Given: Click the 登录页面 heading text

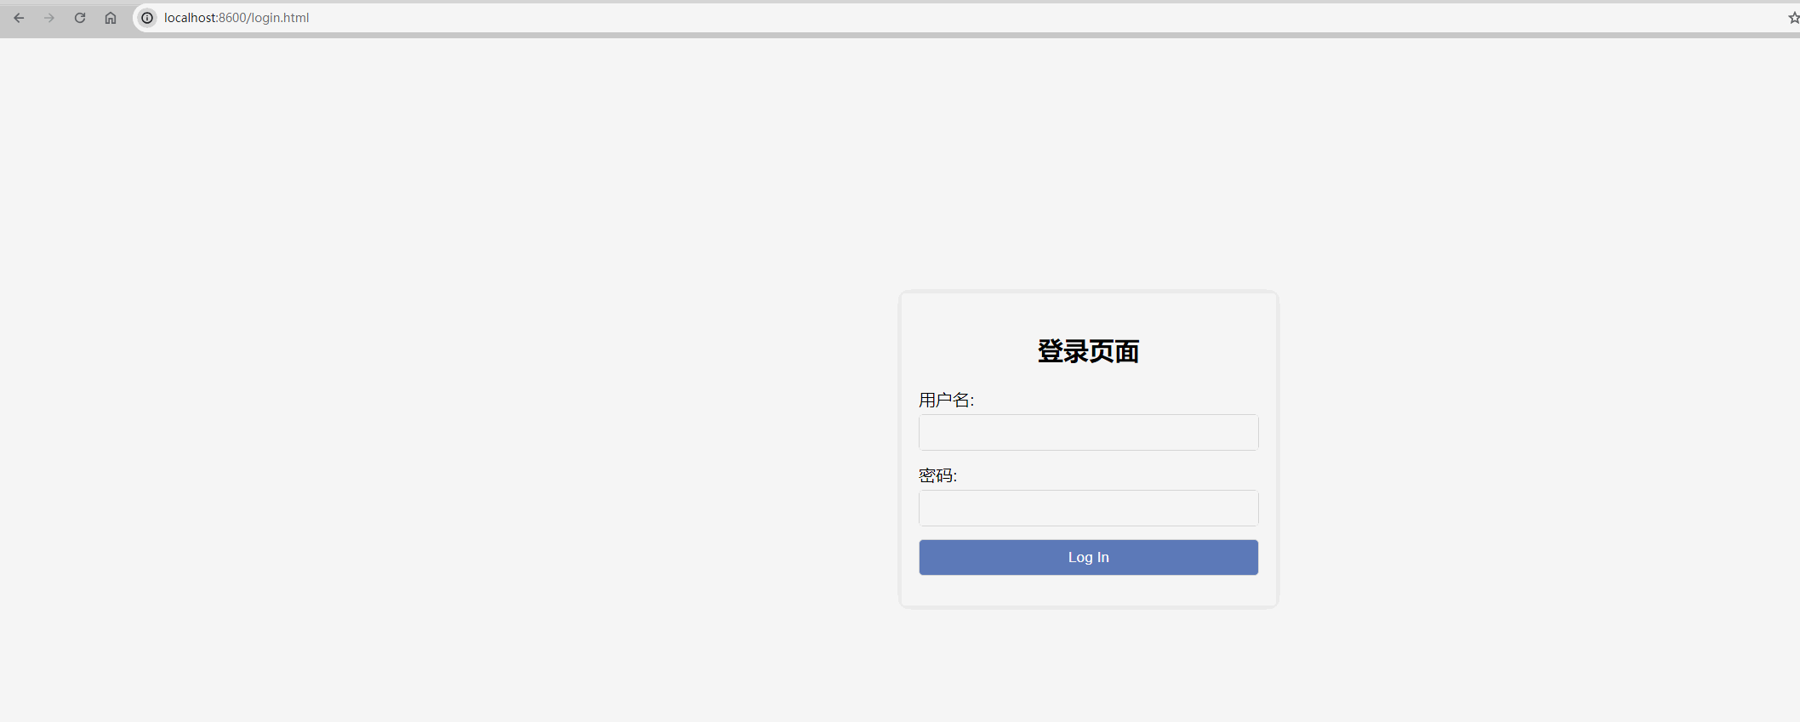Looking at the screenshot, I should (x=1088, y=351).
